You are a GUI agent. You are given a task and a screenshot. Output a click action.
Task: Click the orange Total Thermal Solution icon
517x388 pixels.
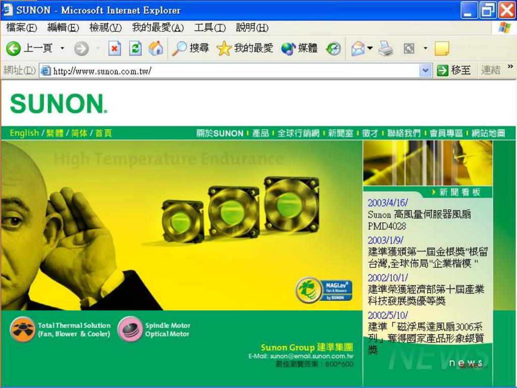pyautogui.click(x=23, y=329)
